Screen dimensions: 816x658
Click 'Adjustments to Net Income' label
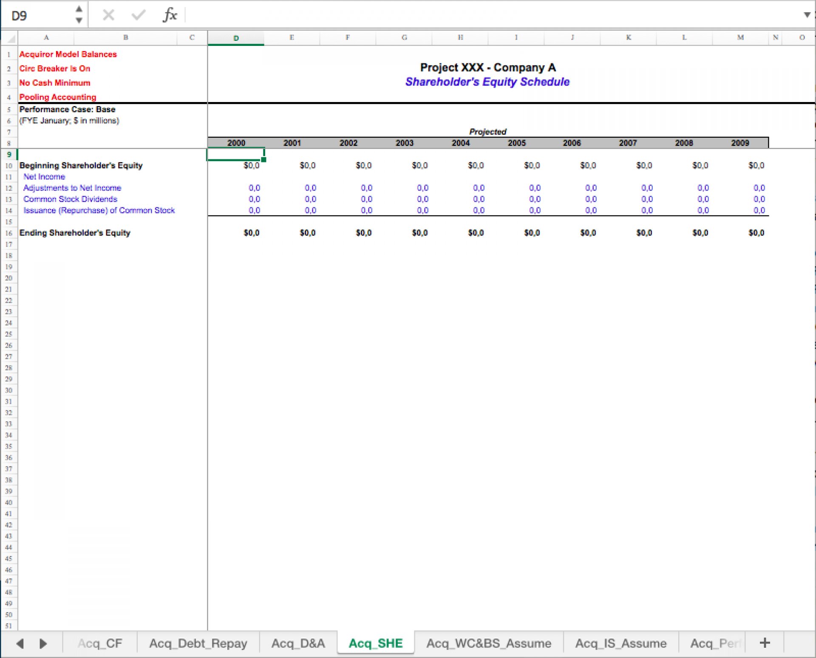pos(72,188)
